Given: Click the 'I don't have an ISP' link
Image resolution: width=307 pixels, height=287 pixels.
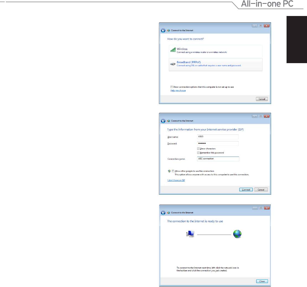Looking at the screenshot, I should click(x=176, y=180).
